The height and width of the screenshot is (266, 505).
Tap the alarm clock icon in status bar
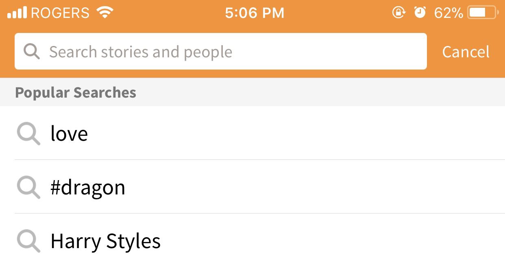(x=420, y=12)
